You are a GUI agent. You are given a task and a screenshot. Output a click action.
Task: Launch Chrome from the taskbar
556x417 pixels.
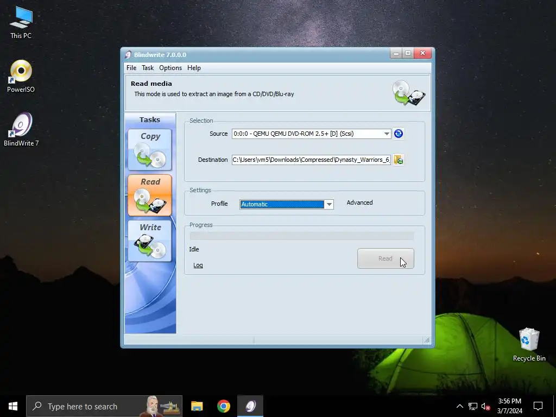(x=223, y=406)
